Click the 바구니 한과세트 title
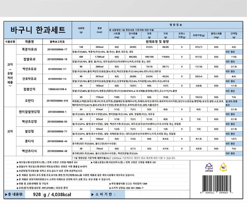The image size is (247, 203). pyautogui.click(x=38, y=30)
